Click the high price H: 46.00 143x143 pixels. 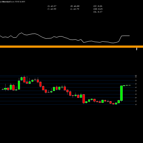(x=75, y=6)
